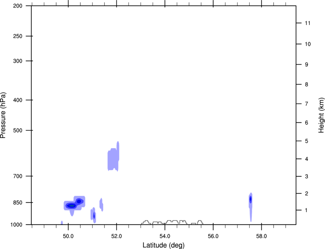The image size is (325, 249).
Task: Pick the 10 km height label
Action: (x=308, y=44)
